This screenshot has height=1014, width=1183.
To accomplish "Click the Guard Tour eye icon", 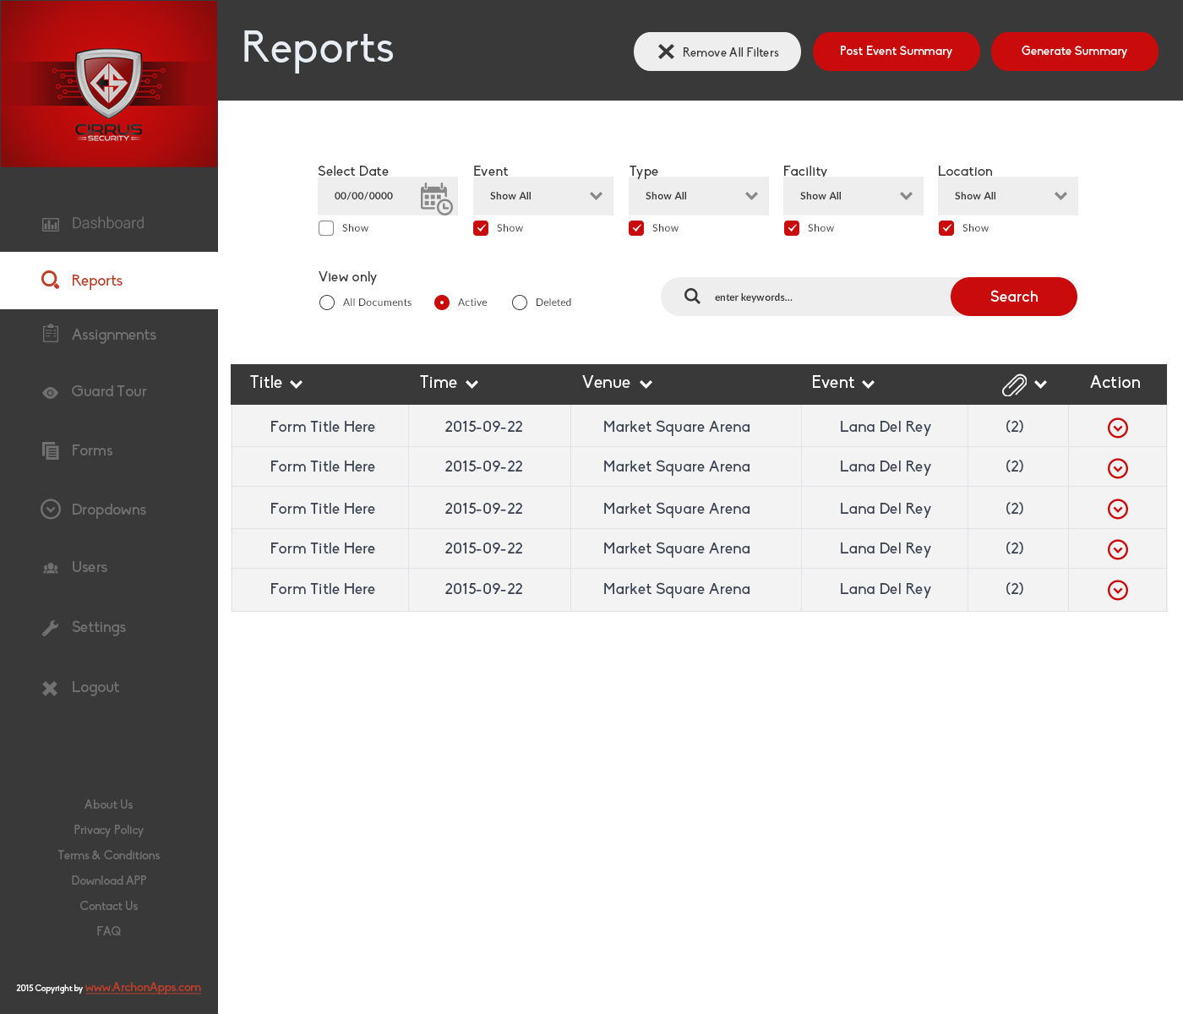I will [51, 392].
